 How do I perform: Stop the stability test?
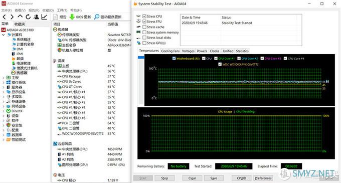[x=164, y=178]
